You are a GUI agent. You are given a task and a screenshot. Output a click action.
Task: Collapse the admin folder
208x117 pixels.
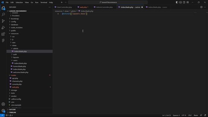(16, 48)
